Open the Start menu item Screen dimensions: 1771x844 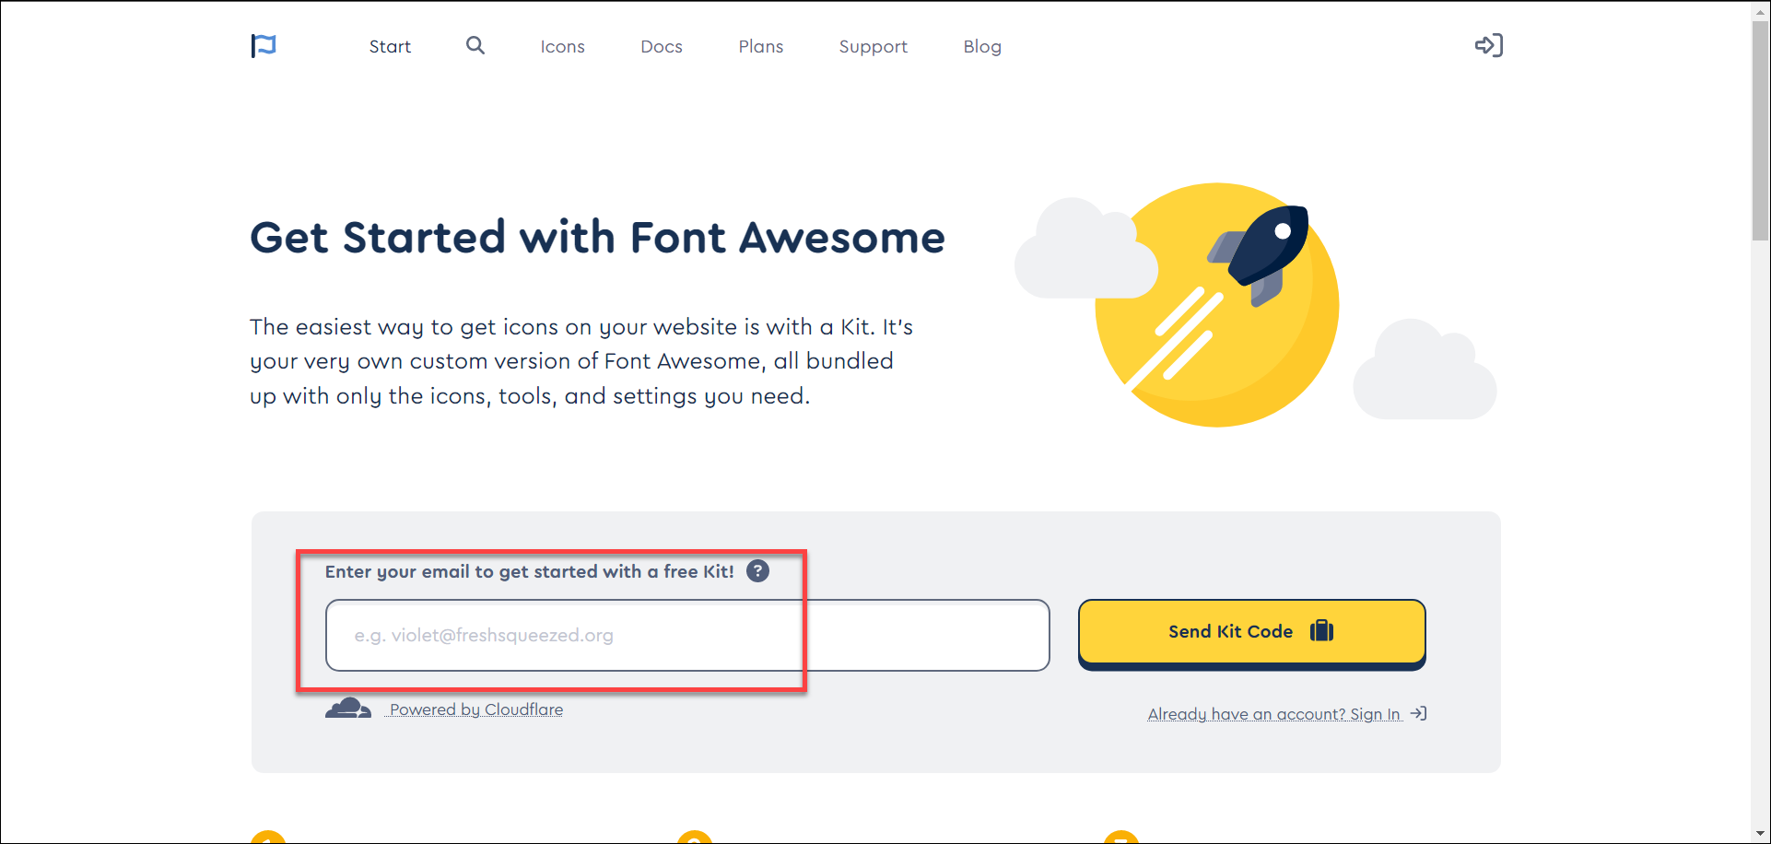390,47
